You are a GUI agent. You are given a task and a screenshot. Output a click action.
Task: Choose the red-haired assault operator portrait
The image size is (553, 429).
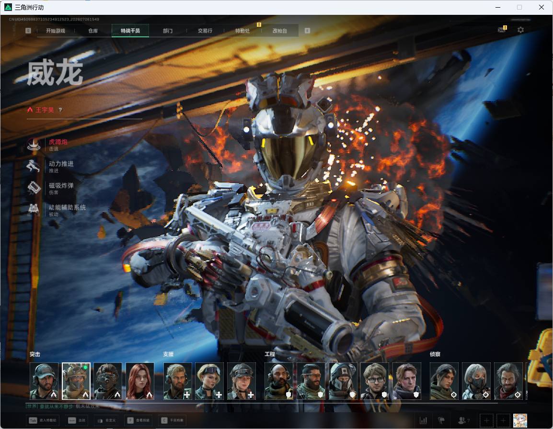[x=140, y=381]
